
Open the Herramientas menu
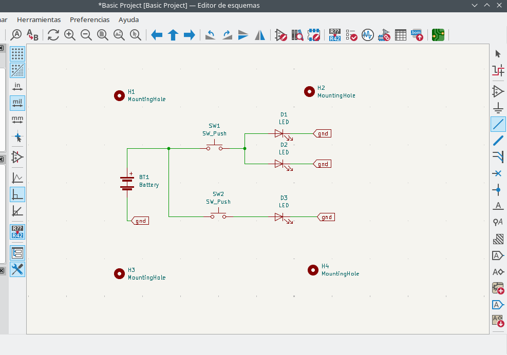(39, 19)
